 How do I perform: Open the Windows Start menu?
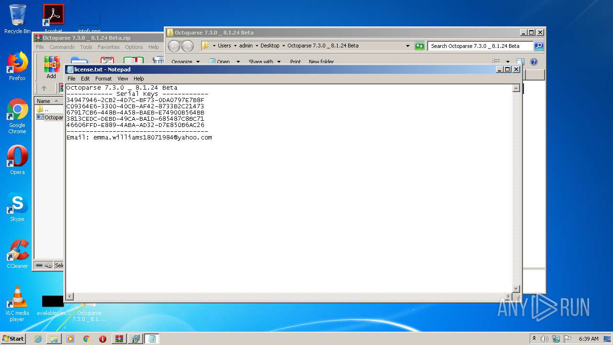point(13,339)
